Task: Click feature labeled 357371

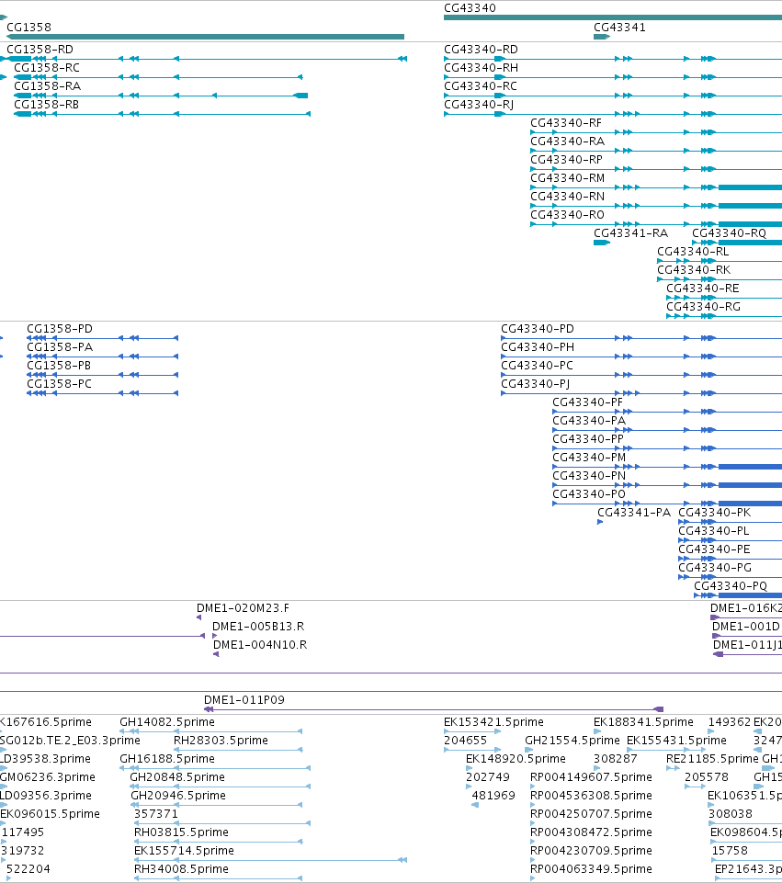Action: click(x=222, y=823)
